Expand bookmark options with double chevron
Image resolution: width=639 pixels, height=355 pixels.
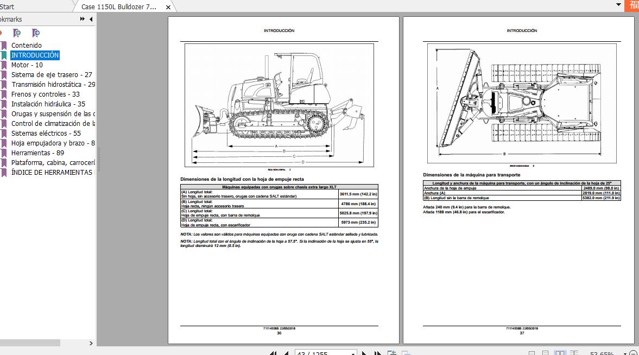[82, 18]
